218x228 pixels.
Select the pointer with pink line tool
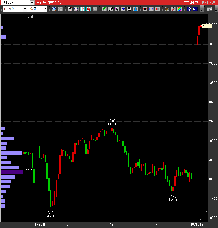(117, 9)
